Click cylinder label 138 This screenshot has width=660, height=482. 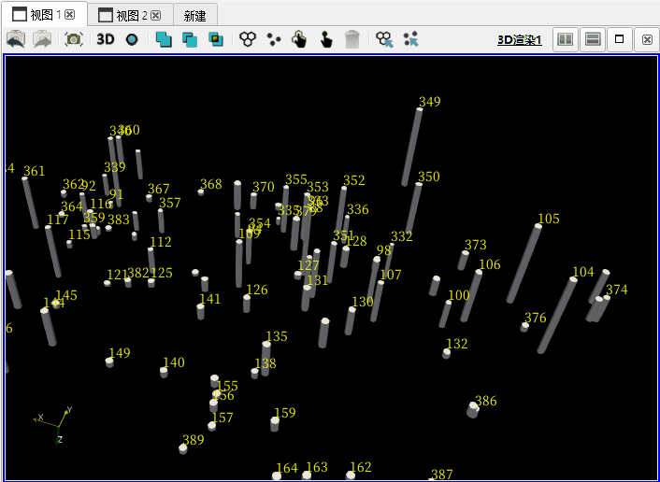point(265,363)
